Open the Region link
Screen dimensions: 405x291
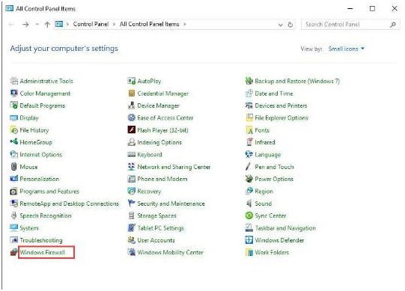coord(264,192)
